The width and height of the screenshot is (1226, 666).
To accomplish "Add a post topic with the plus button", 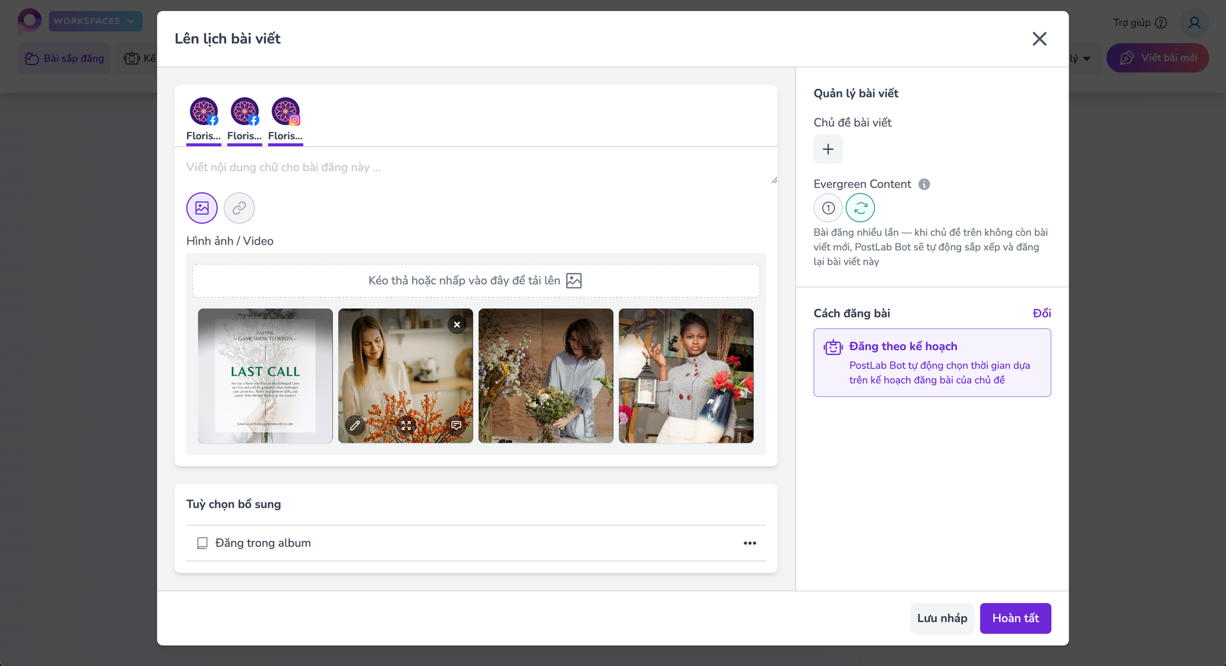I will click(x=828, y=149).
